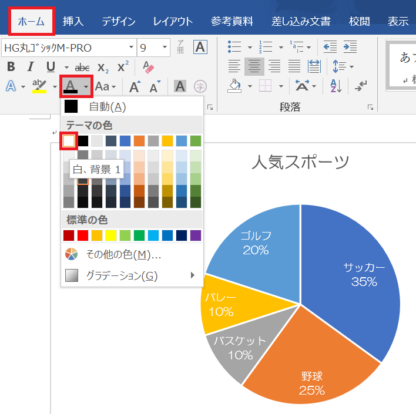Select white background 1 swatch
Screen dimensions: 416x414
[69, 141]
